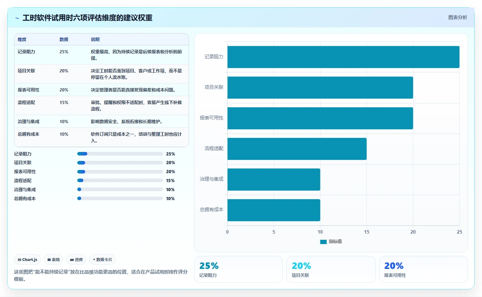This screenshot has width=482, height=297.
Task: Click the 流程适配 progress bar
Action: (x=120, y=181)
